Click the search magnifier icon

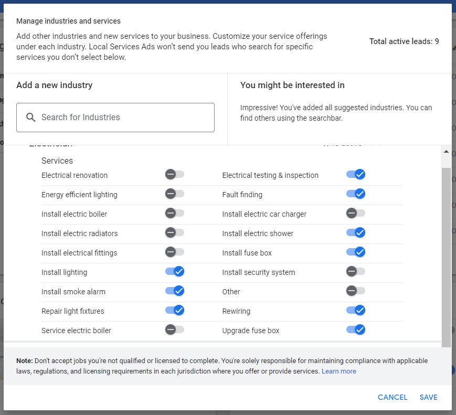[x=30, y=118]
